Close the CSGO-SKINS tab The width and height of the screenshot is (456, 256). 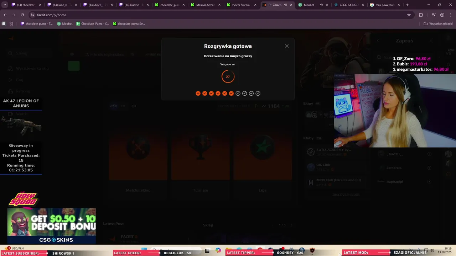[363, 5]
